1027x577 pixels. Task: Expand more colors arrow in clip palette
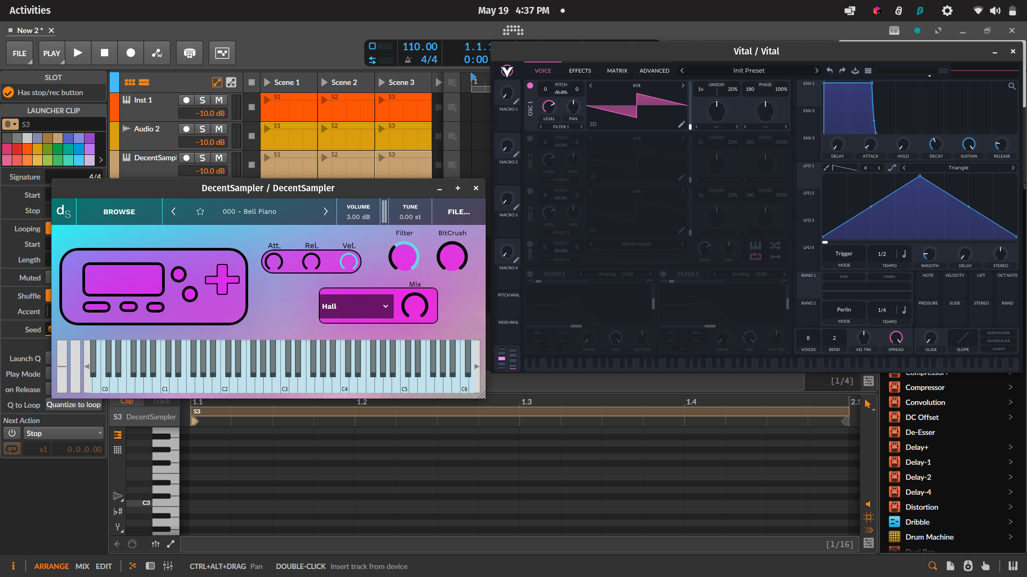pos(101,160)
